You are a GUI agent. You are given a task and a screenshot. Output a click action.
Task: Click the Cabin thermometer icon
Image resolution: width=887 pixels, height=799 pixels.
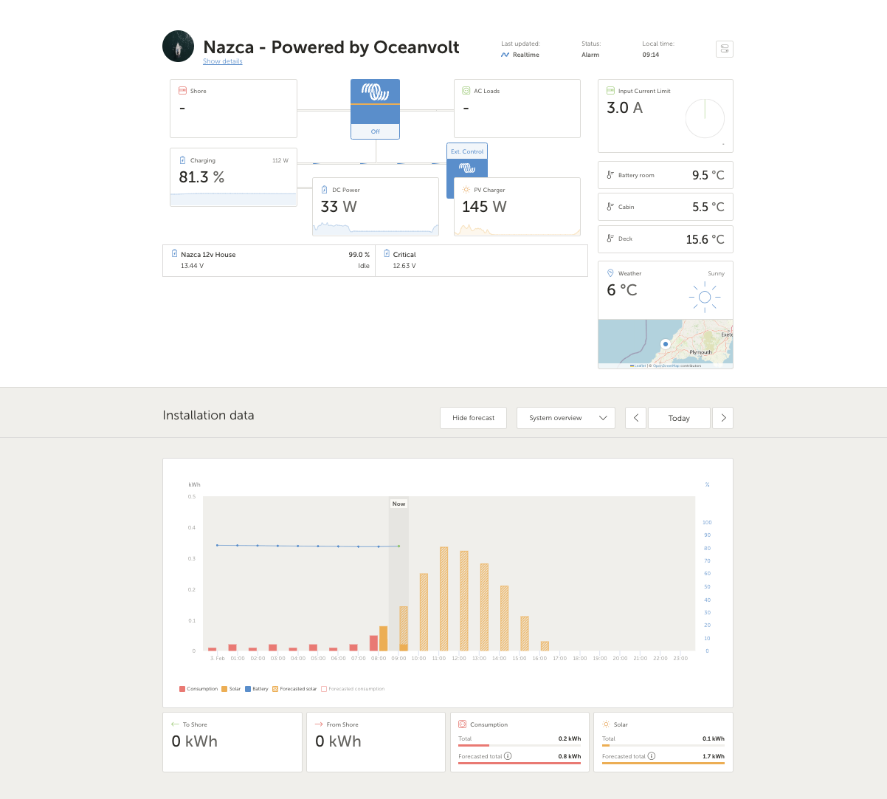pyautogui.click(x=610, y=207)
